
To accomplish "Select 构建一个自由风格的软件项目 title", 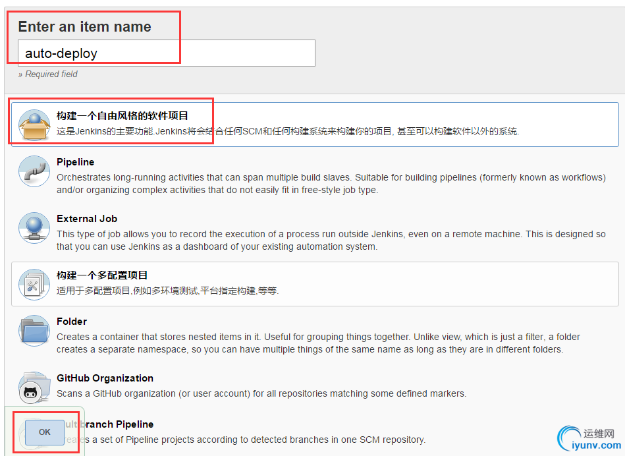I will (122, 116).
